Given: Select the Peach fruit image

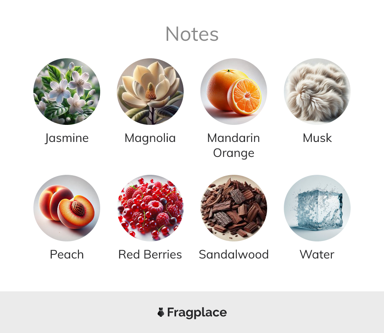Looking at the screenshot, I should coord(67,208).
